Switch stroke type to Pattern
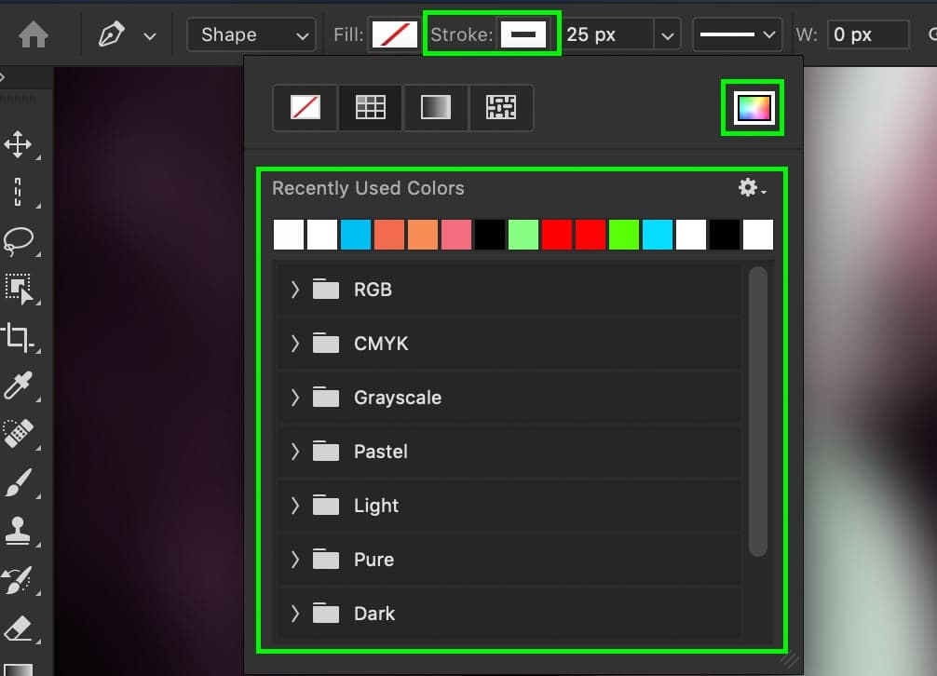 click(x=501, y=108)
